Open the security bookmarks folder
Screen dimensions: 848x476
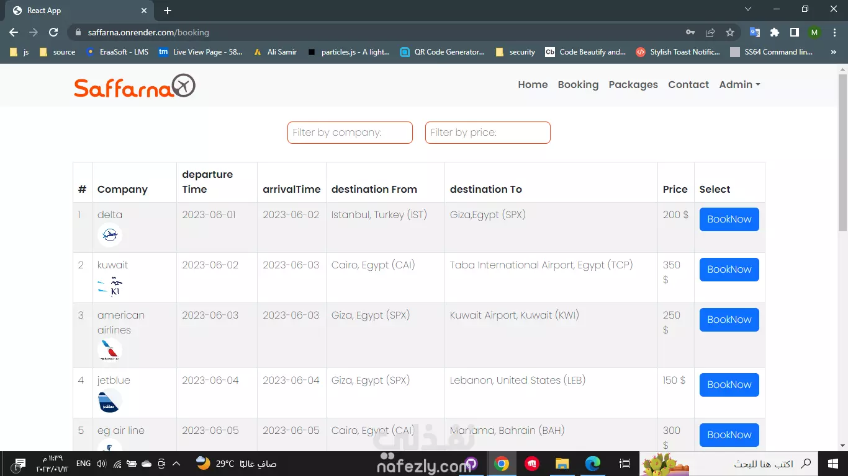point(515,52)
